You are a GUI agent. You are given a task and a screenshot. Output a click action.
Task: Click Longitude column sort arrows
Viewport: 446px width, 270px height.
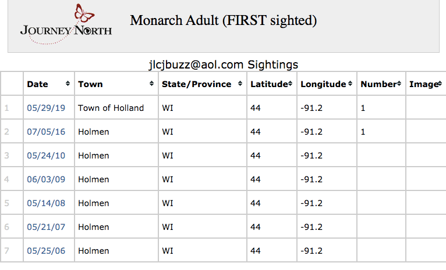point(350,84)
